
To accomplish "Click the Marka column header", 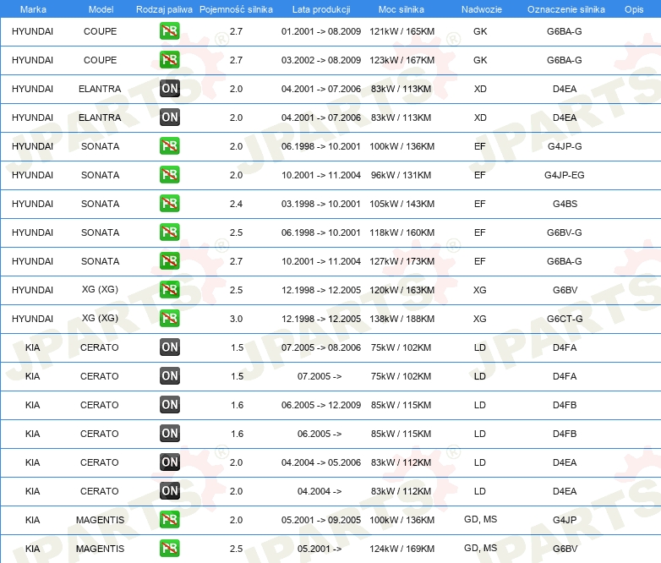I will [33, 9].
